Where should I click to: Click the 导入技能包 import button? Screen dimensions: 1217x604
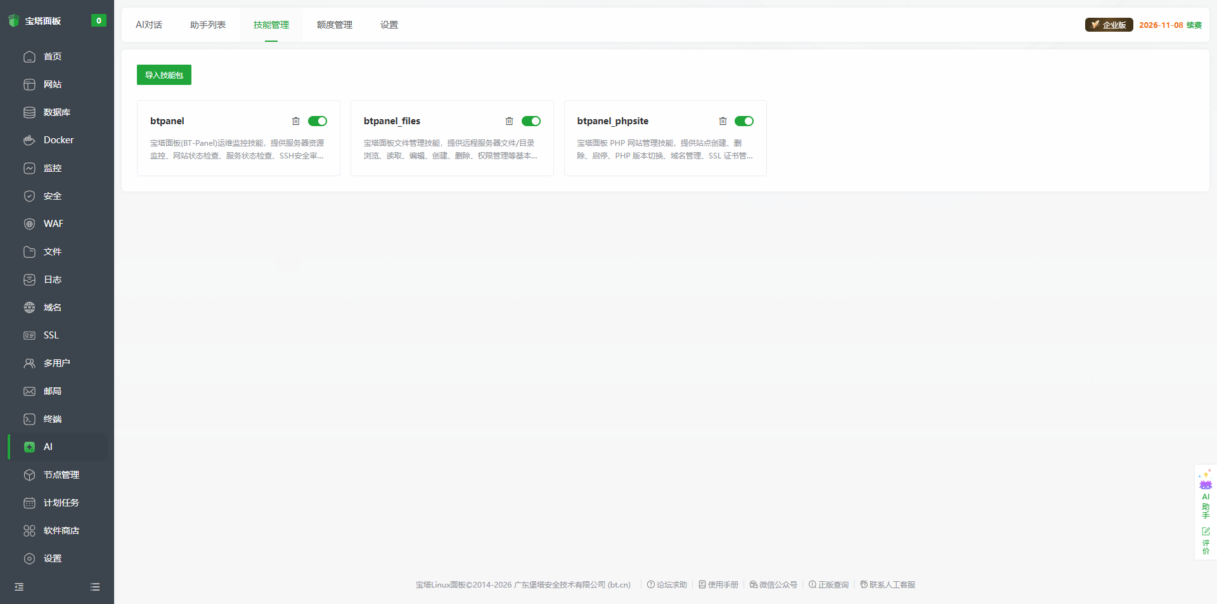(x=164, y=75)
